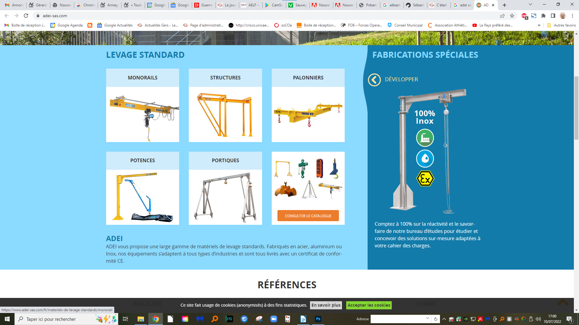Click the Consulter le catalogue button
This screenshot has height=325, width=579.
tap(308, 216)
